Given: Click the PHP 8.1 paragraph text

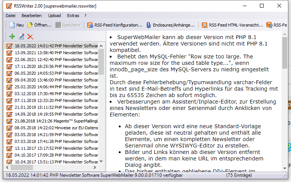Looking at the screenshot, I should coord(188,44).
